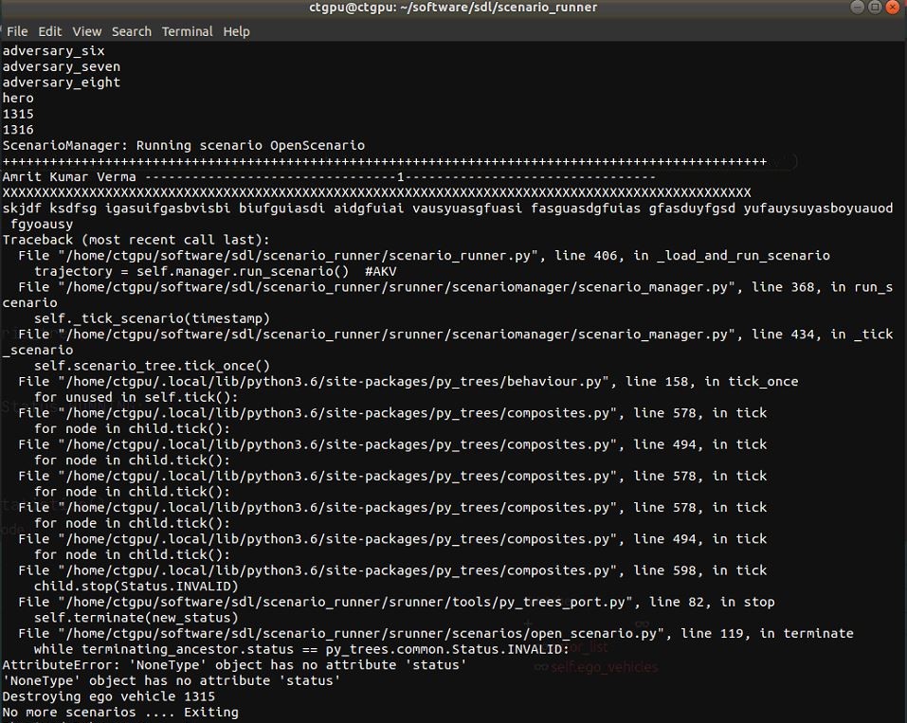Click the 'hero' output line
The image size is (907, 723).
[x=18, y=99]
